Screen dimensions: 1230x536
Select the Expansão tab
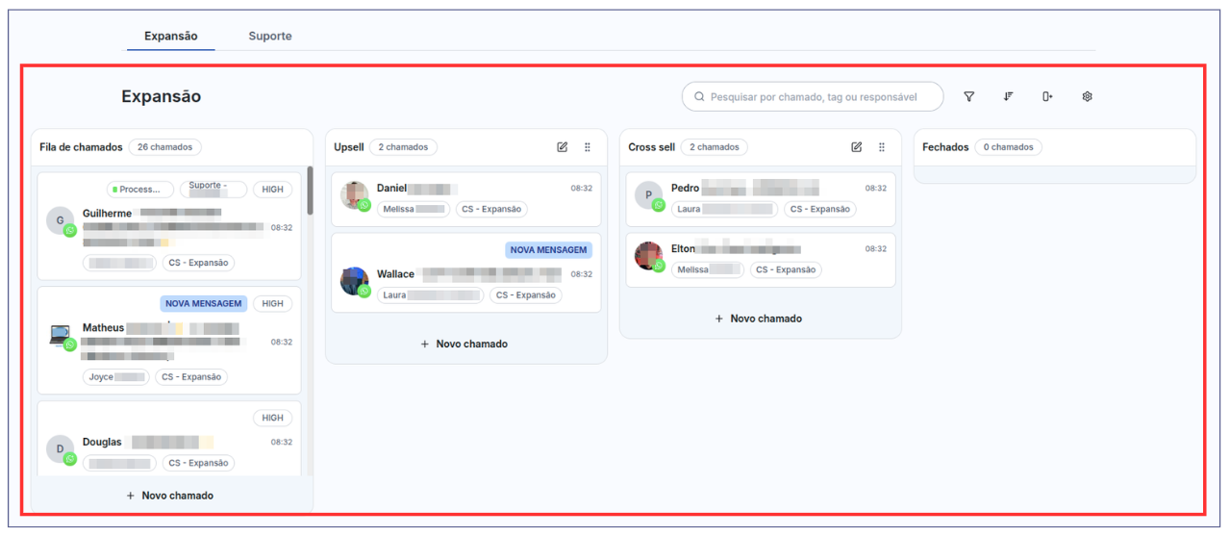[171, 37]
